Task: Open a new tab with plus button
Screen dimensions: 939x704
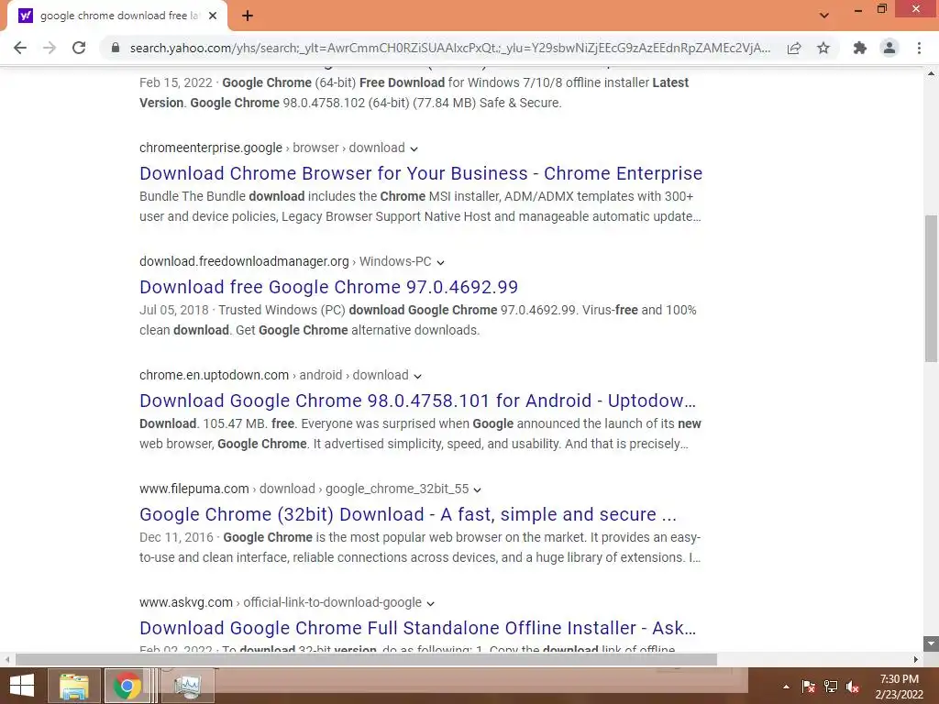Action: click(x=248, y=16)
